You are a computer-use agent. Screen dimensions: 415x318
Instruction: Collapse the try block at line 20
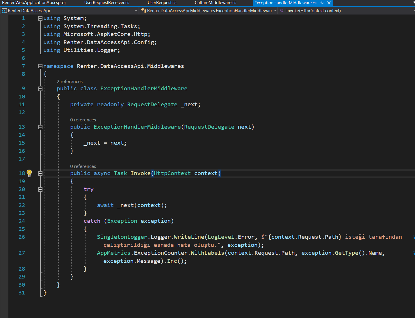click(40, 189)
